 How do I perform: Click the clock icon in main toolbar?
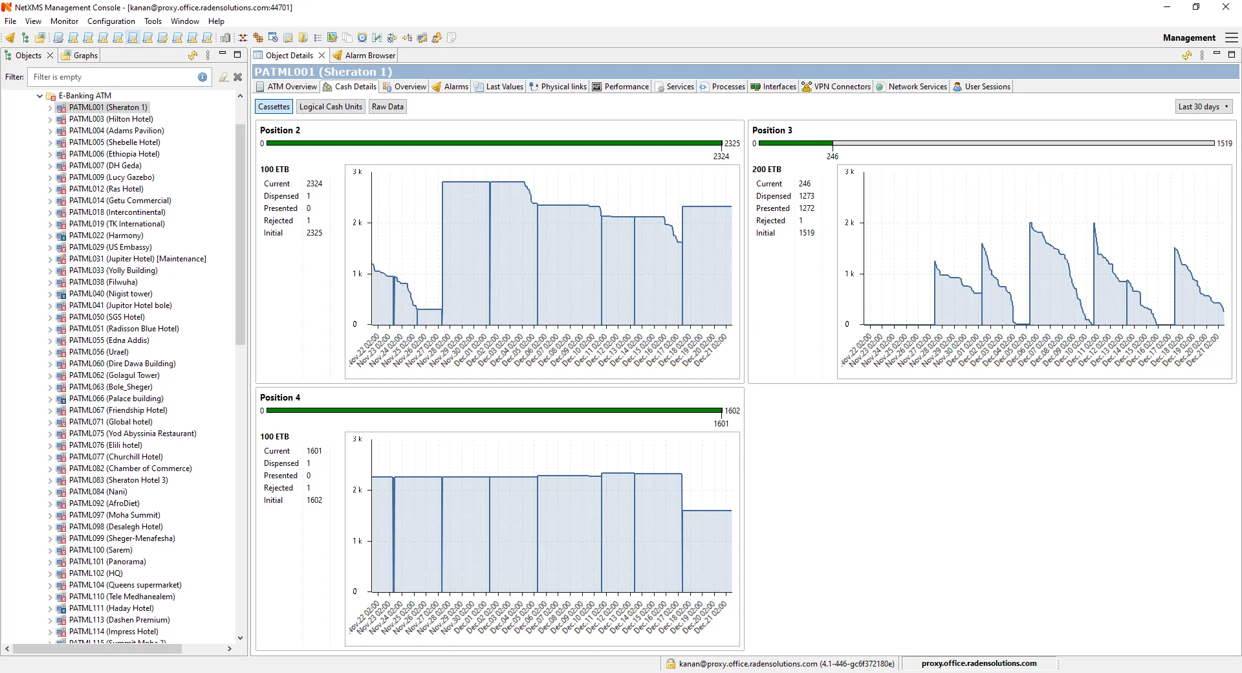(362, 38)
